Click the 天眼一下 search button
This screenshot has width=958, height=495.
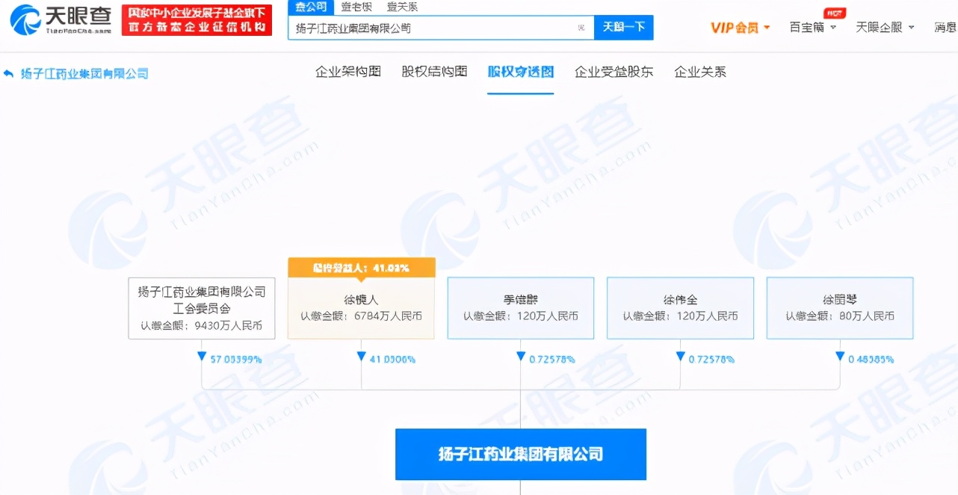pyautogui.click(x=624, y=26)
